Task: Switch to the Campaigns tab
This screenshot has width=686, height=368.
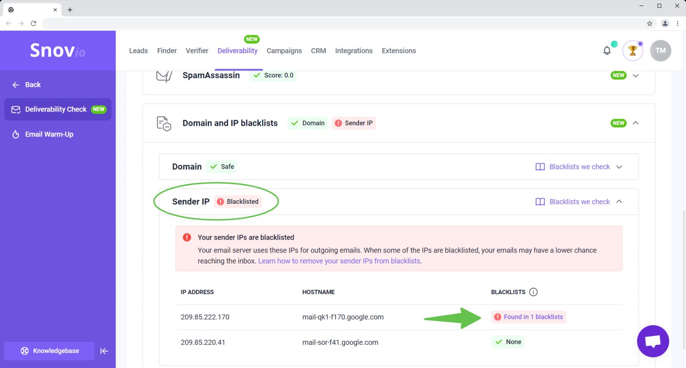Action: [284, 50]
